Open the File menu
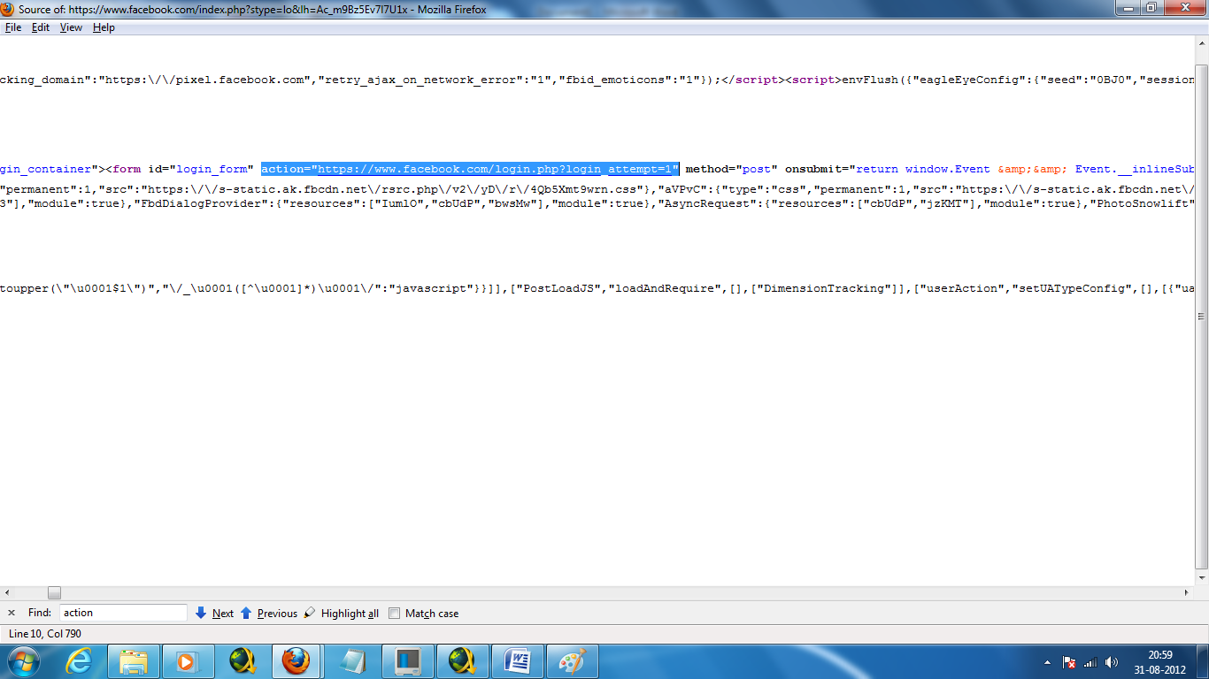The height and width of the screenshot is (679, 1209). [x=13, y=27]
